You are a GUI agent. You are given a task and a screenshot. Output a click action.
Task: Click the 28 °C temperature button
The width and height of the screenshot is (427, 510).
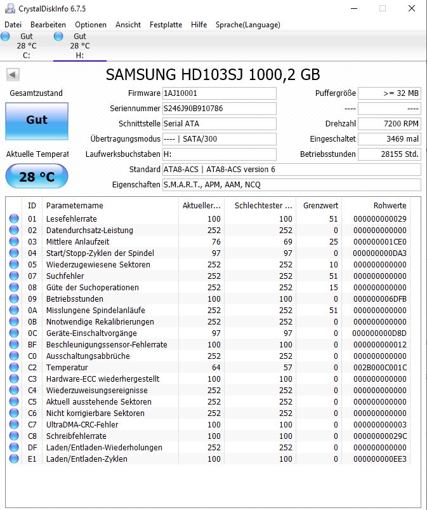pyautogui.click(x=37, y=177)
